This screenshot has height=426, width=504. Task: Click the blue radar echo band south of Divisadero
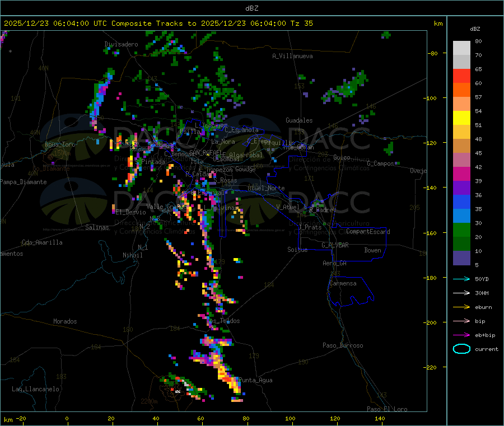click(x=100, y=96)
